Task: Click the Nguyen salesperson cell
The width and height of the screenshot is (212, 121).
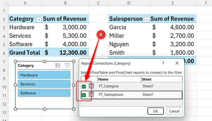Action: click(129, 44)
